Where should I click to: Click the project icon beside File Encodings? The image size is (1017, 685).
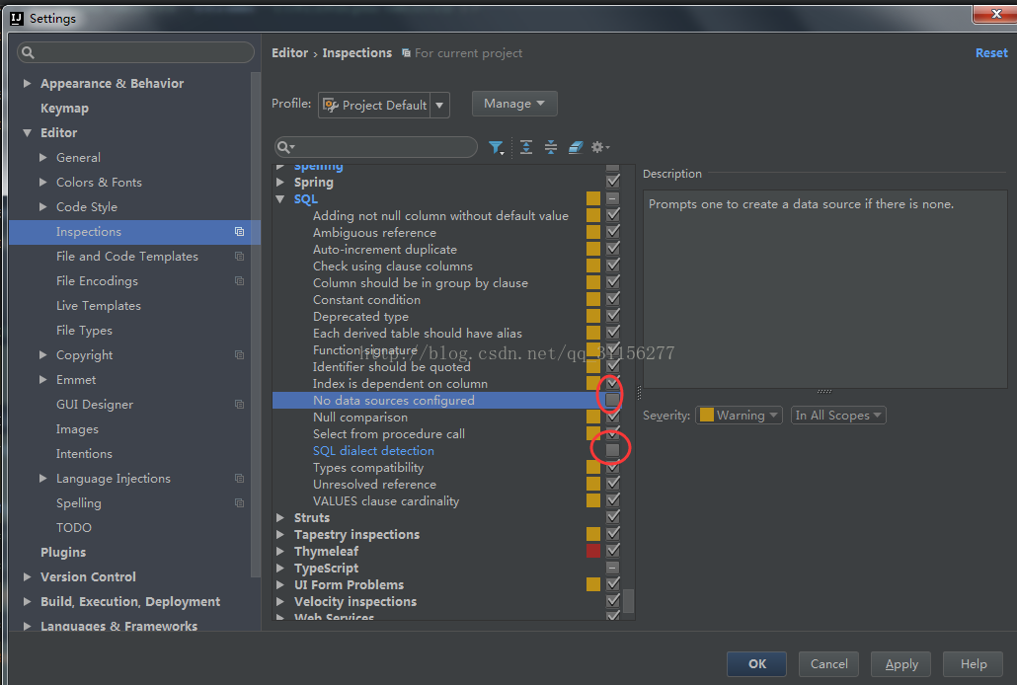(x=239, y=281)
